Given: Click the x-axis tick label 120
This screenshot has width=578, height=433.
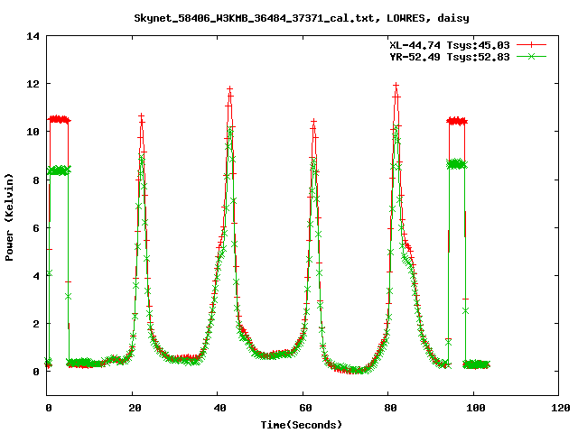Looking at the screenshot, I should point(561,408).
